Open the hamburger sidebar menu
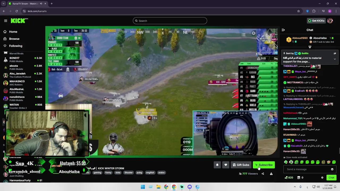 pyautogui.click(x=6, y=21)
